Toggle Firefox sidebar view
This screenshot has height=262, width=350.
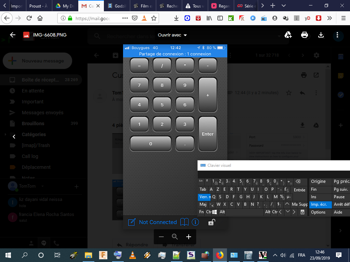tap(220, 18)
